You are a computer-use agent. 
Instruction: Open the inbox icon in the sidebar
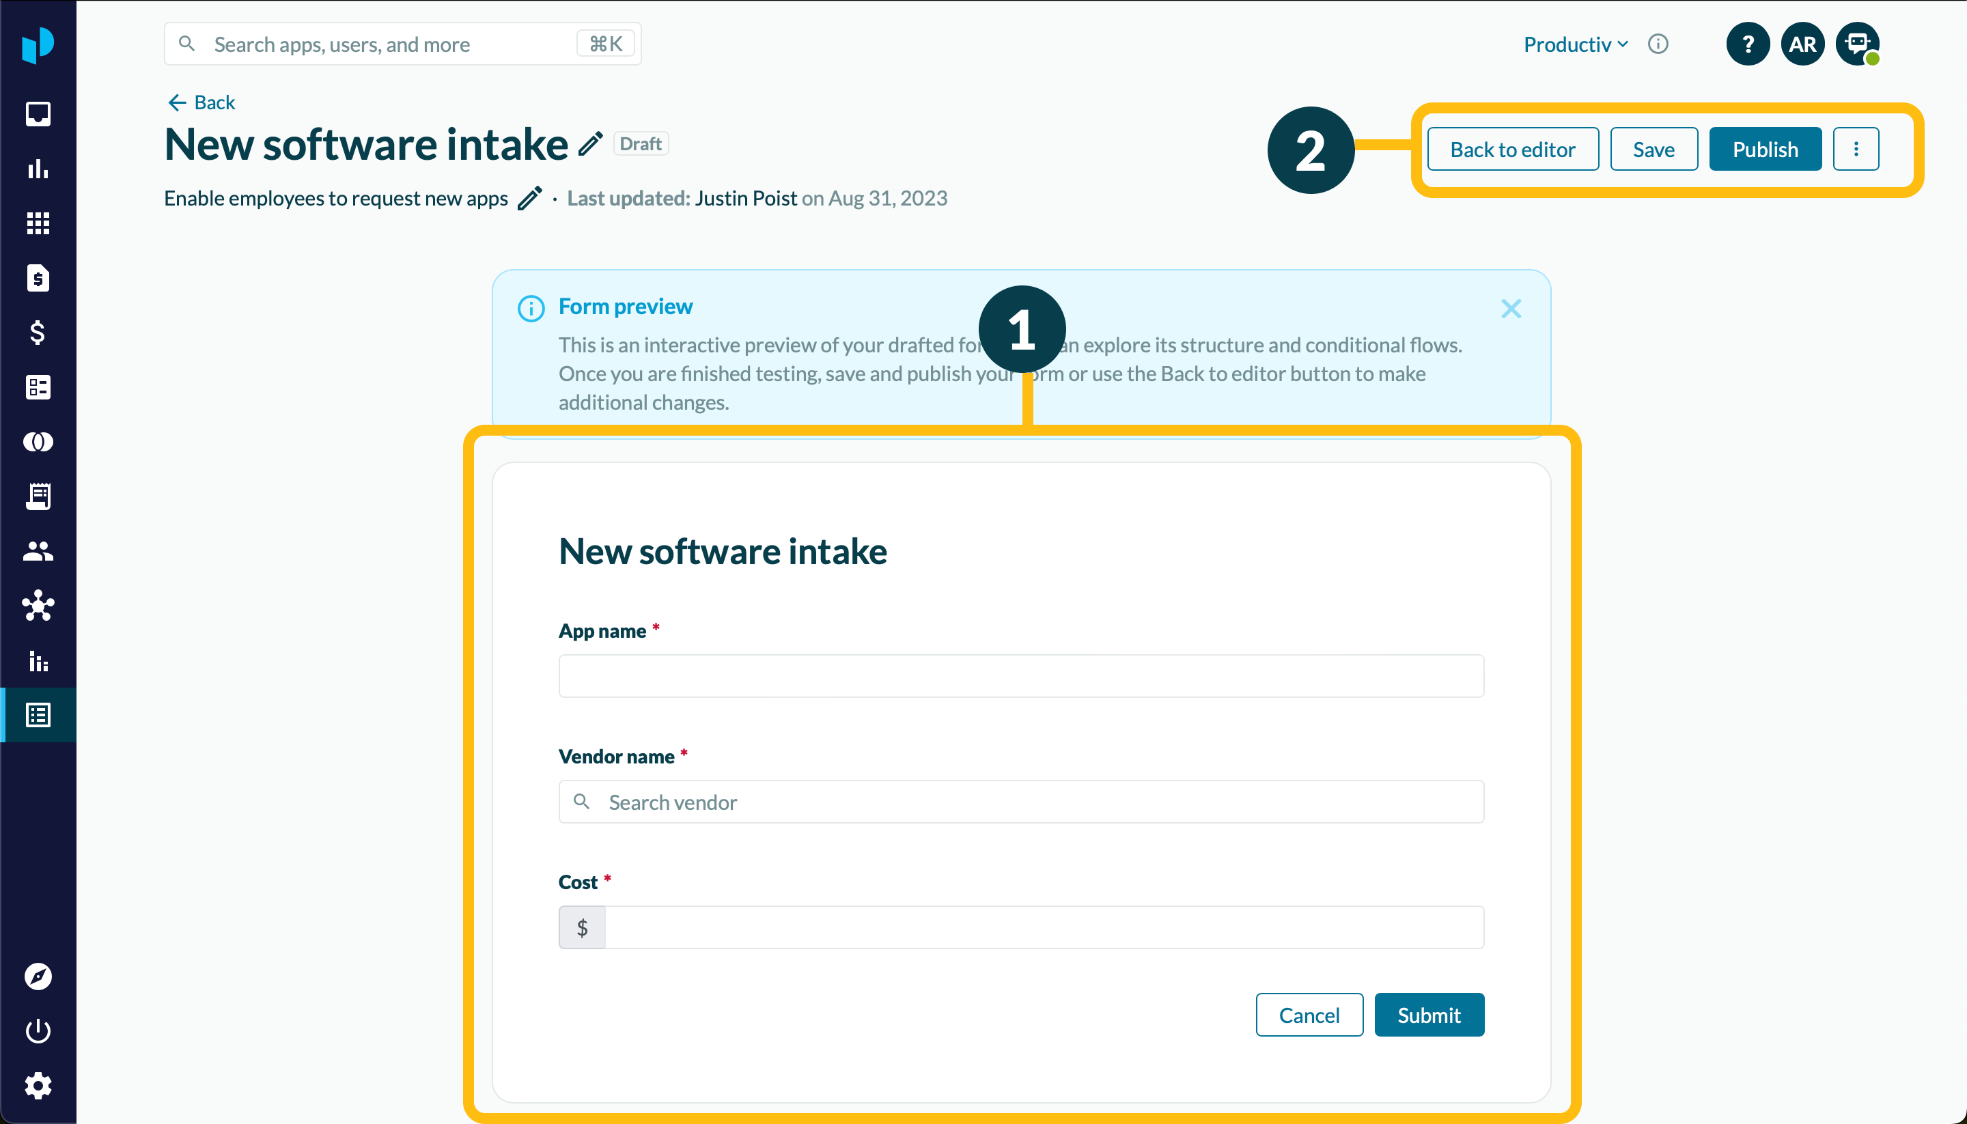[38, 114]
